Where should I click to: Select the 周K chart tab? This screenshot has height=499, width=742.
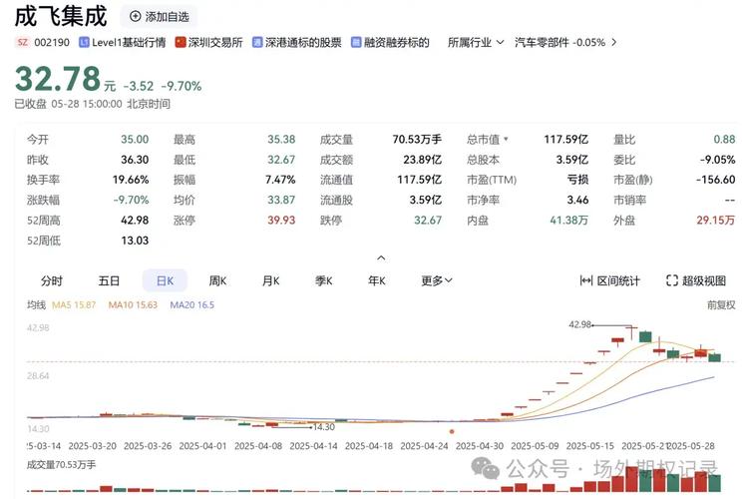[217, 280]
